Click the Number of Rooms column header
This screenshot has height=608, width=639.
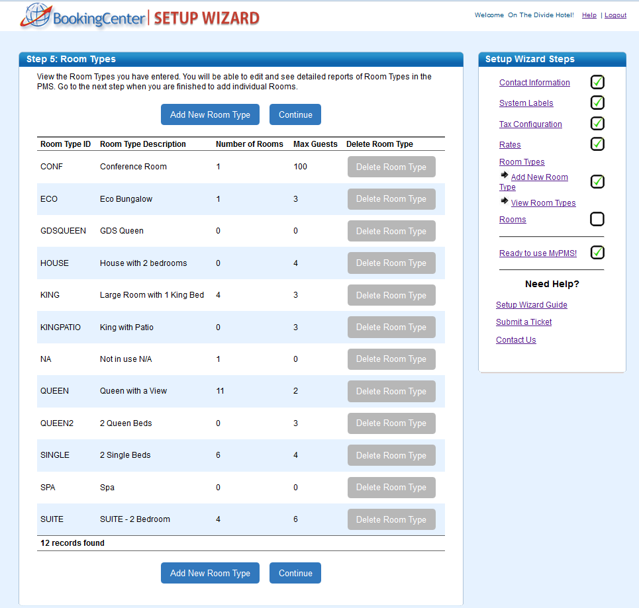click(250, 144)
